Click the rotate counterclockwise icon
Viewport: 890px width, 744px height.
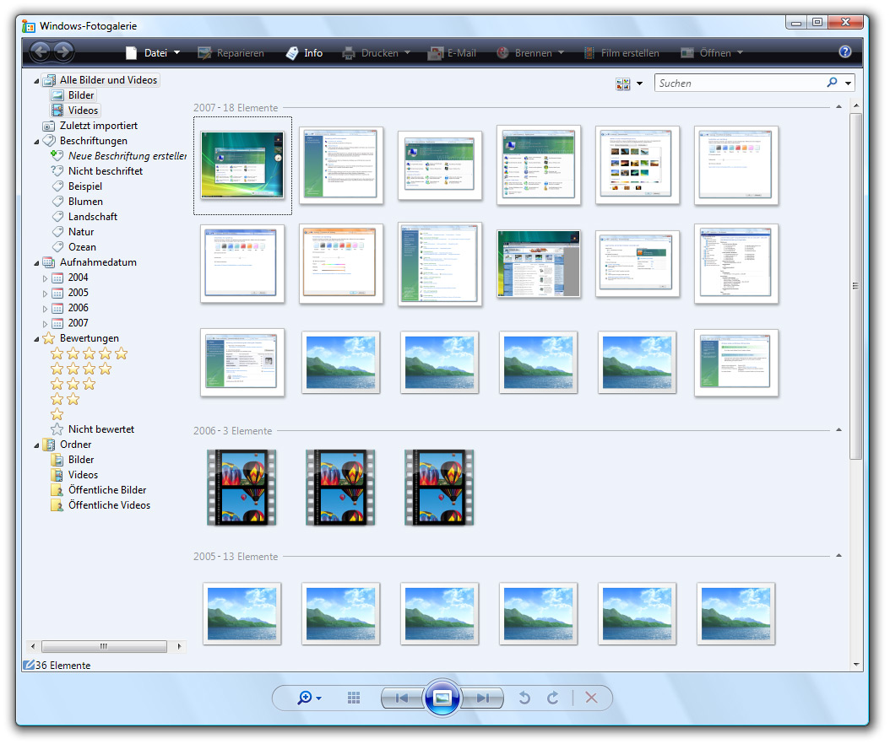[x=524, y=698]
